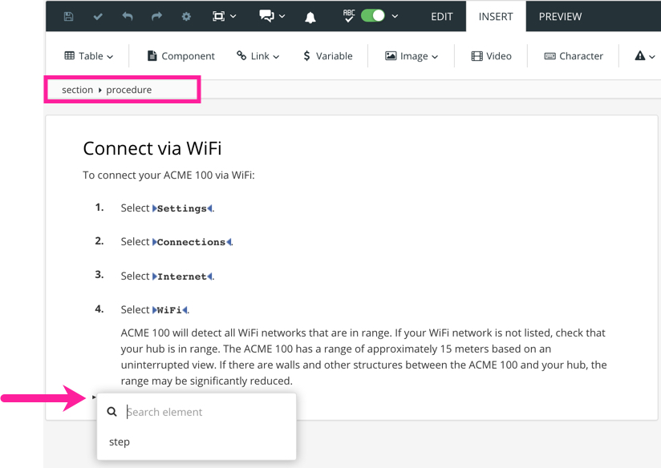This screenshot has height=468, width=661.
Task: Switch to the PREVIEW tab
Action: click(560, 16)
